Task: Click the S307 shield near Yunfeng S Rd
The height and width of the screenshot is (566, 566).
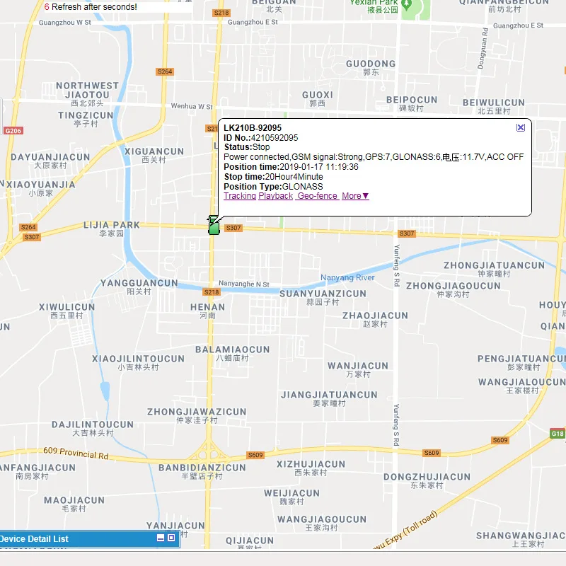Action: coord(406,233)
